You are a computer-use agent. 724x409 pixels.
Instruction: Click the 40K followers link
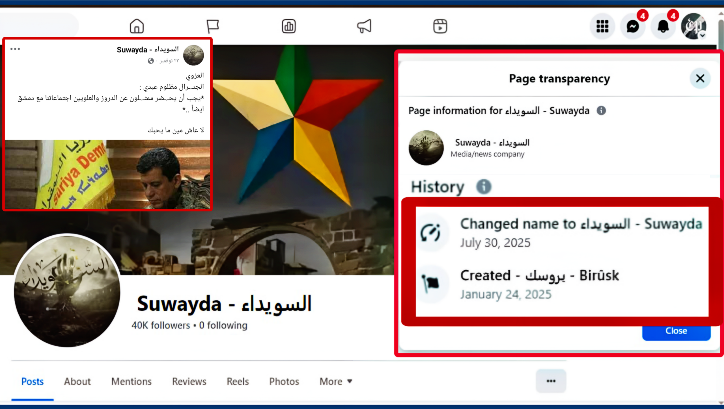(x=161, y=325)
